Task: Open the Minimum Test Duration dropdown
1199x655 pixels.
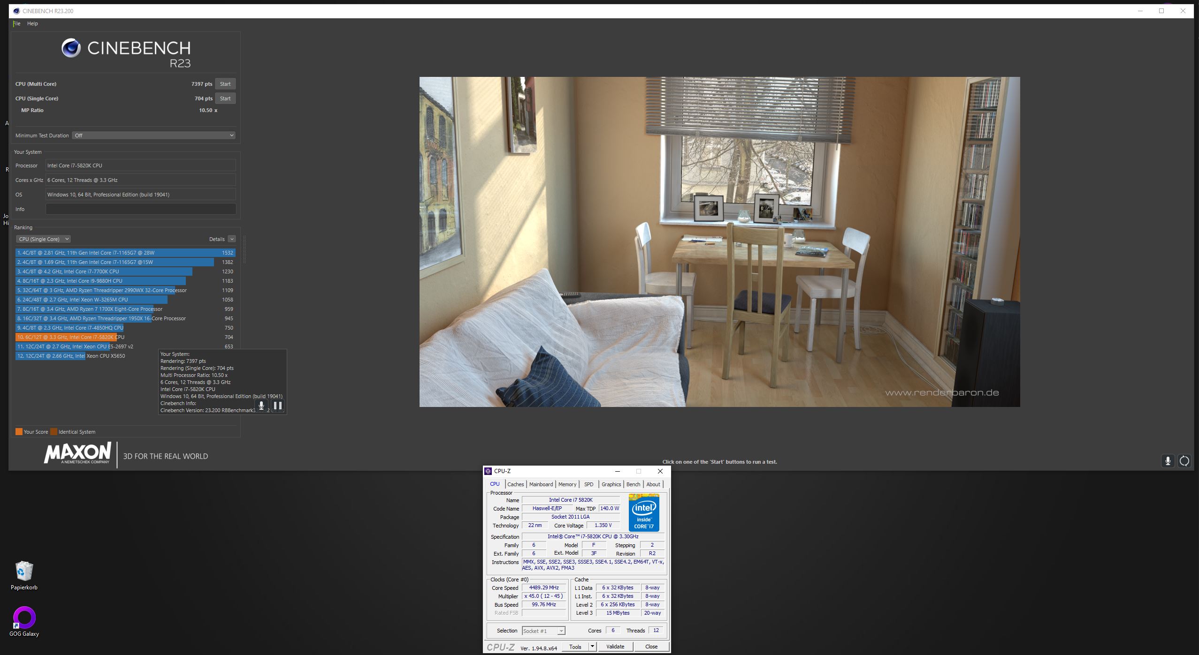Action: tap(153, 136)
